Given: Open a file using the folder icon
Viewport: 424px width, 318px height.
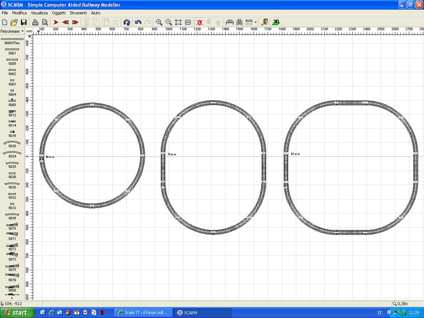Looking at the screenshot, I should pos(14,22).
